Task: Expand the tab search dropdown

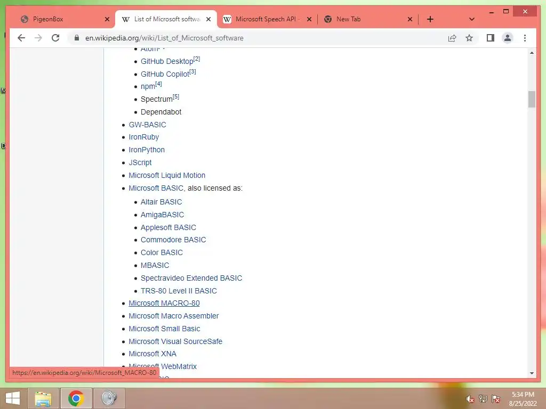Action: click(472, 19)
